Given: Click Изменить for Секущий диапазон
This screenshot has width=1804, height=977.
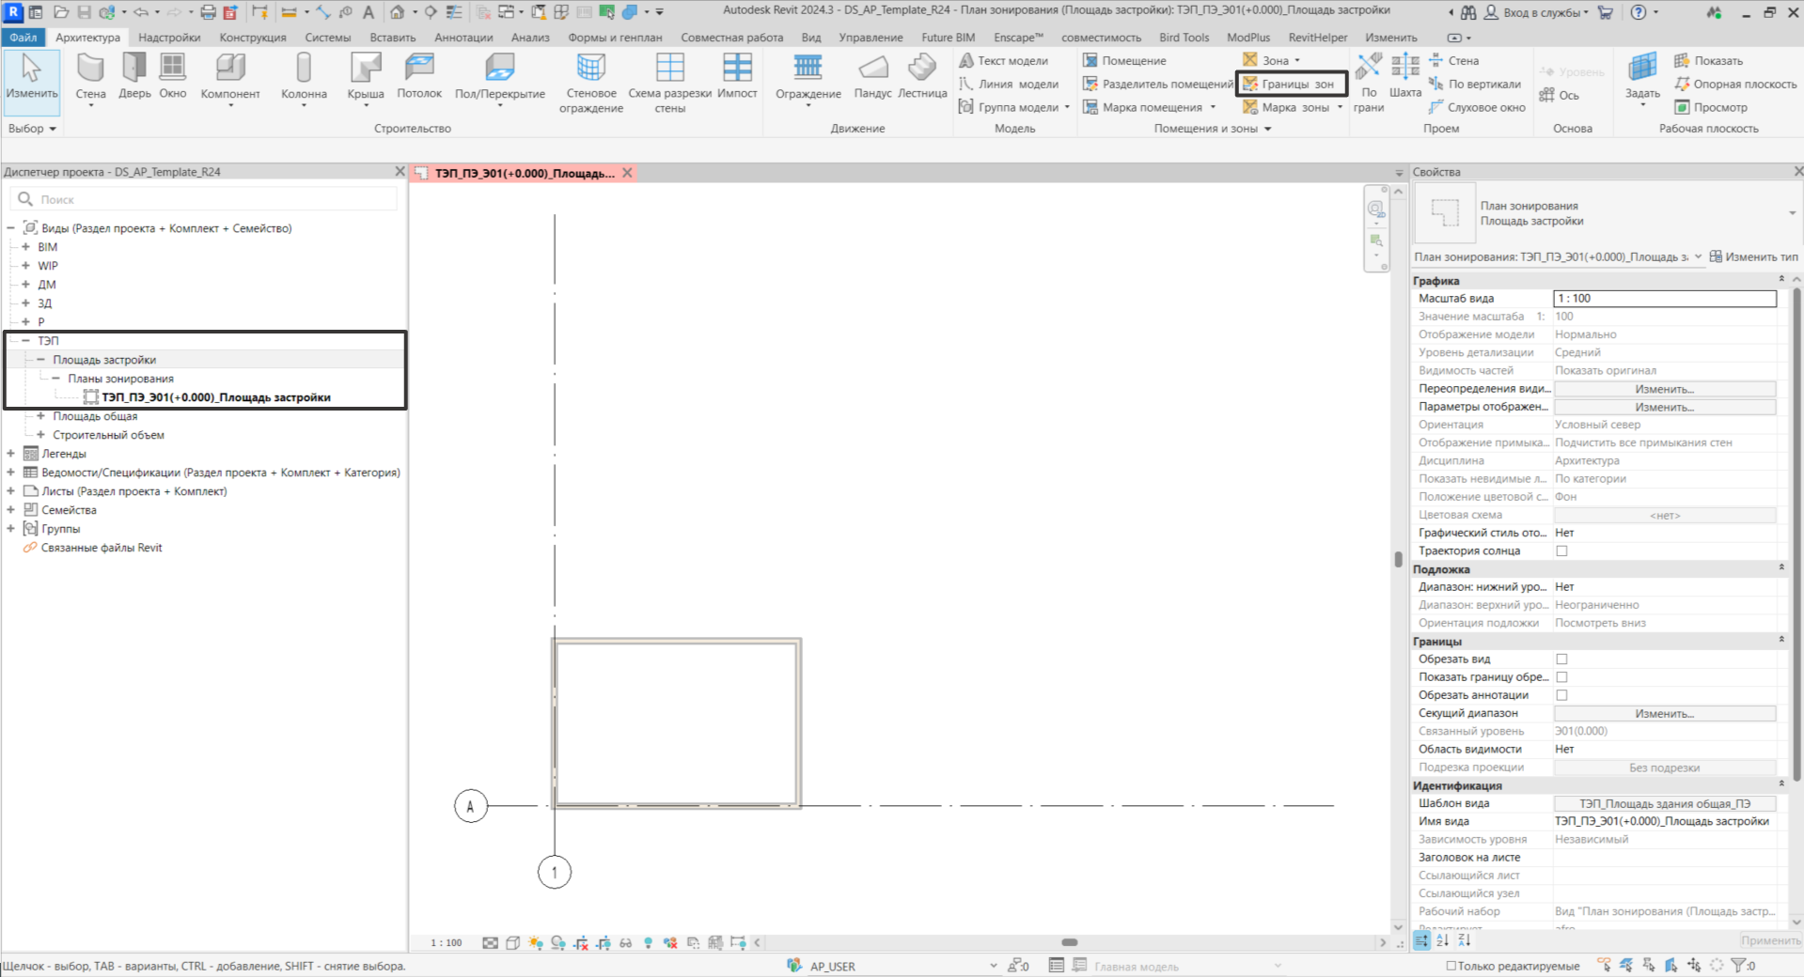Looking at the screenshot, I should (1664, 714).
